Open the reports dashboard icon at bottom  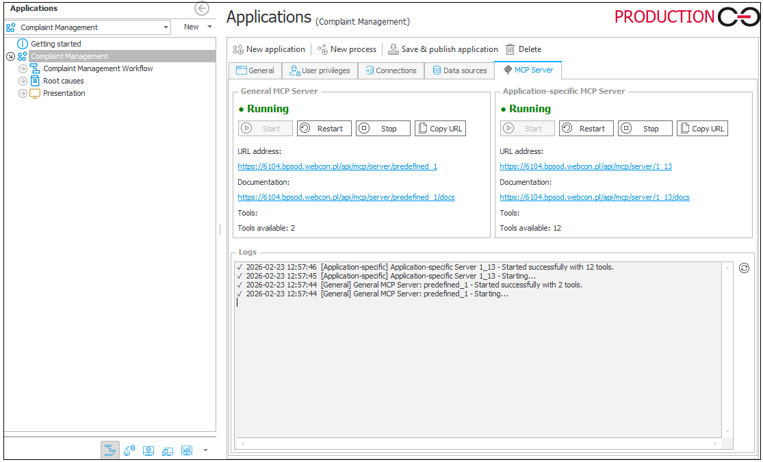187,450
